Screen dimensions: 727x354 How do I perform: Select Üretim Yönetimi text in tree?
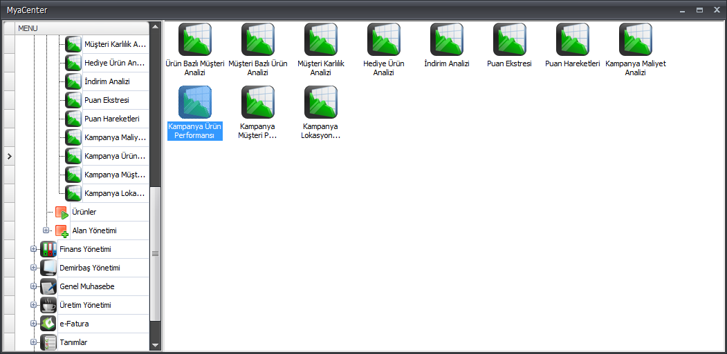[85, 305]
